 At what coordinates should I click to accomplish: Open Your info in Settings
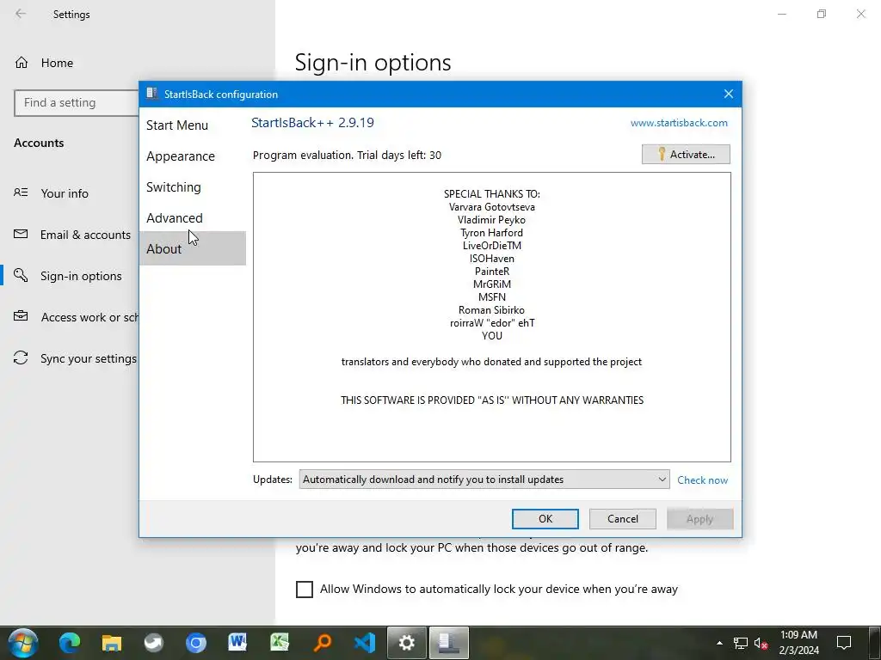64,193
